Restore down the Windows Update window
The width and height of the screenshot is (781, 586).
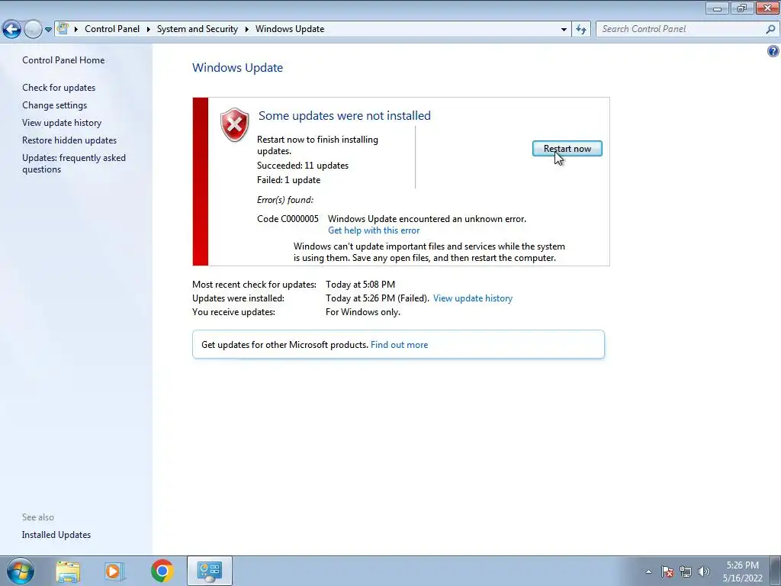click(741, 8)
